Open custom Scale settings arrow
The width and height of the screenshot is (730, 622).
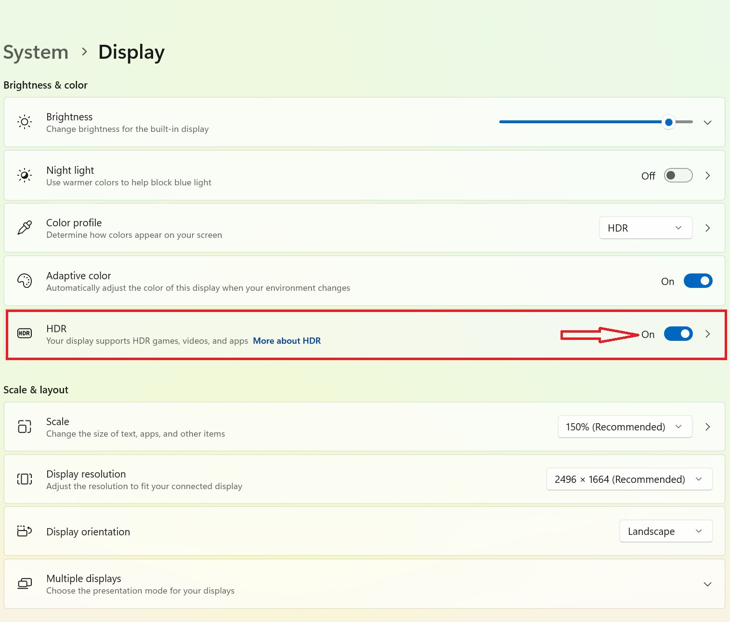point(707,427)
